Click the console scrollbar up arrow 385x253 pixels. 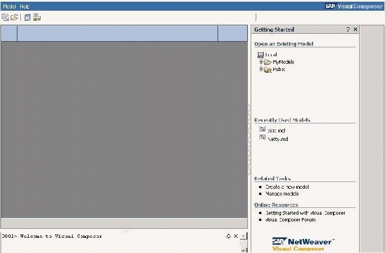pos(243,236)
